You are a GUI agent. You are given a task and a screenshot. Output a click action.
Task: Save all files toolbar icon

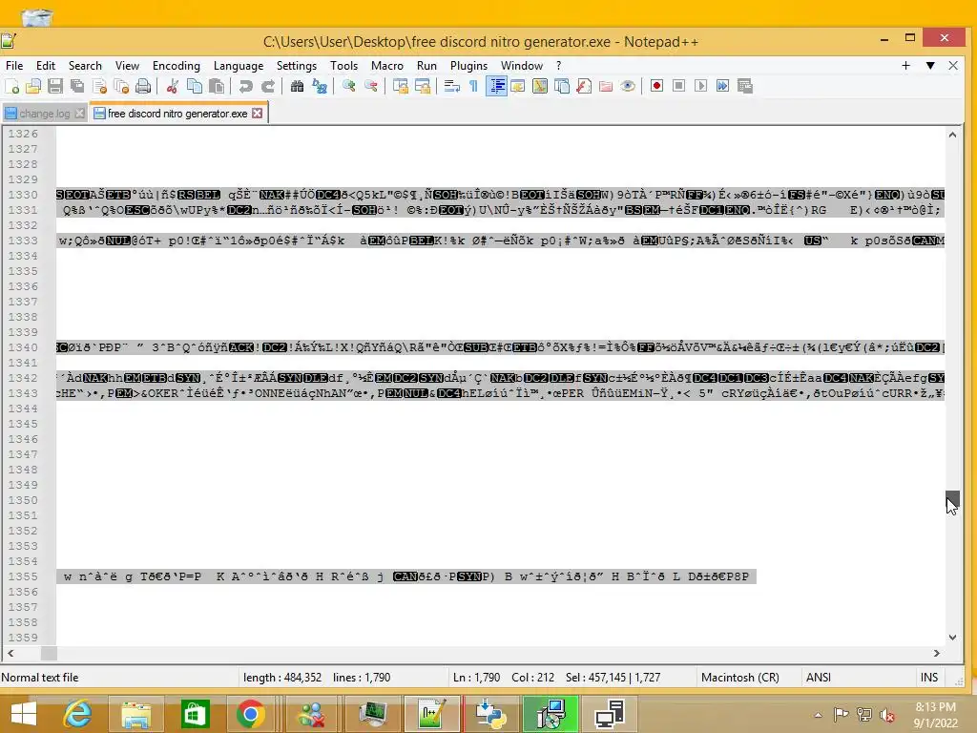[x=77, y=86]
